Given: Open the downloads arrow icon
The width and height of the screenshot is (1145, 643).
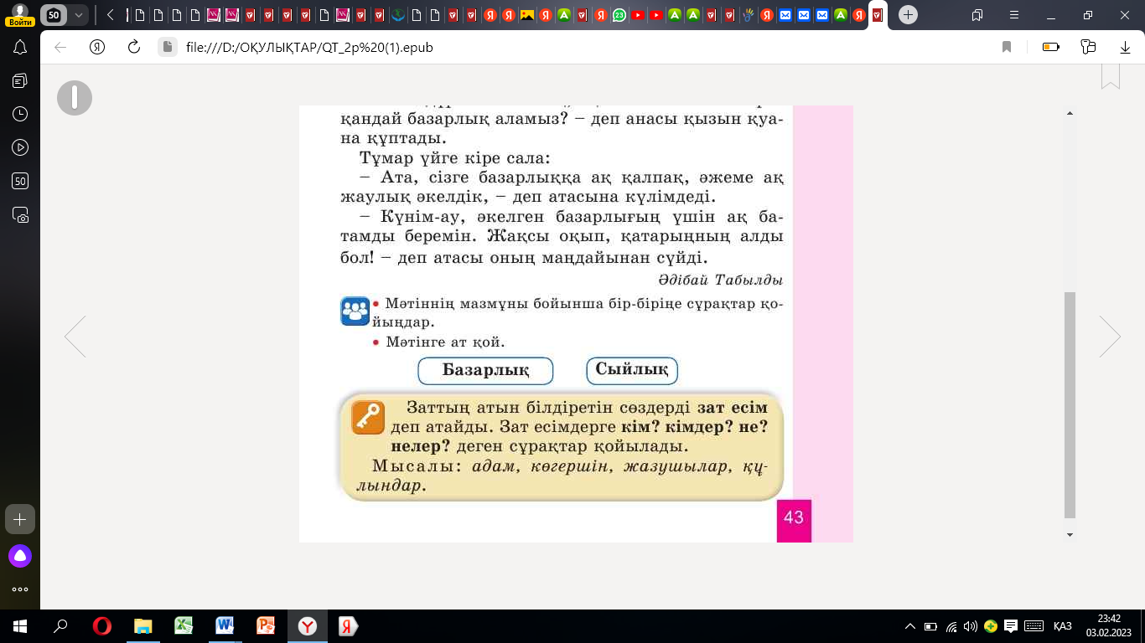Looking at the screenshot, I should 1126,48.
